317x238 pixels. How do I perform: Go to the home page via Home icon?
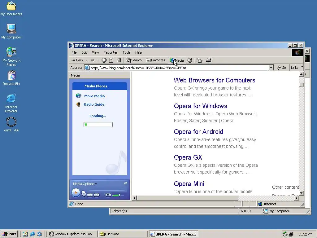pyautogui.click(x=119, y=60)
